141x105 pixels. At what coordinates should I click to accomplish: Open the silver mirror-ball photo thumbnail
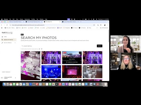[x=31, y=66]
